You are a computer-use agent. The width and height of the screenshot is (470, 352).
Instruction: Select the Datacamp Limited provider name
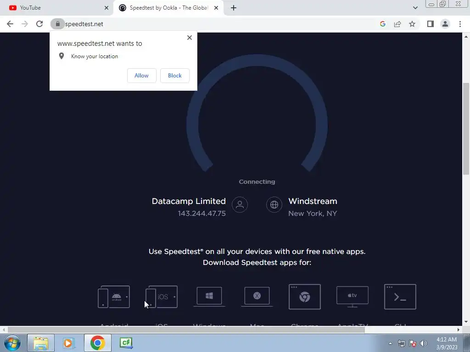(x=189, y=201)
